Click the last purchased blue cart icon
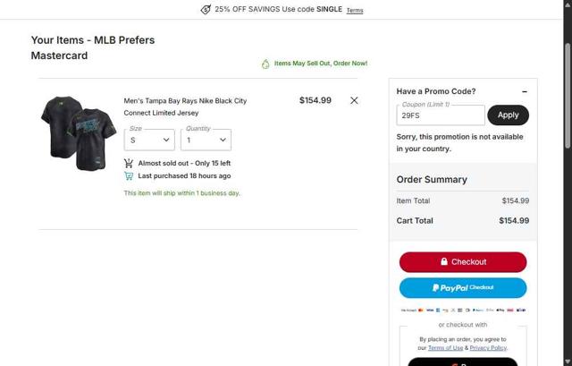The height and width of the screenshot is (366, 572). (129, 175)
